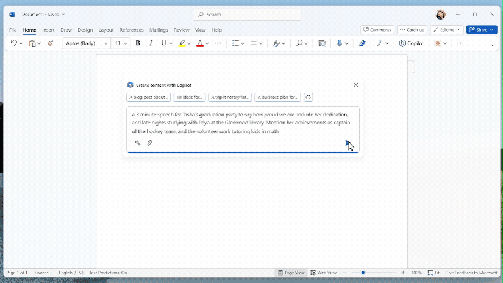Click the Undo arrow icon
This screenshot has height=283, width=503.
coord(13,43)
